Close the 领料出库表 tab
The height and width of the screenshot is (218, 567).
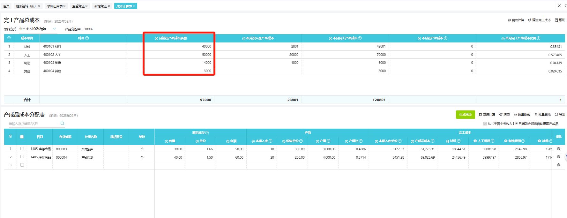coord(64,6)
